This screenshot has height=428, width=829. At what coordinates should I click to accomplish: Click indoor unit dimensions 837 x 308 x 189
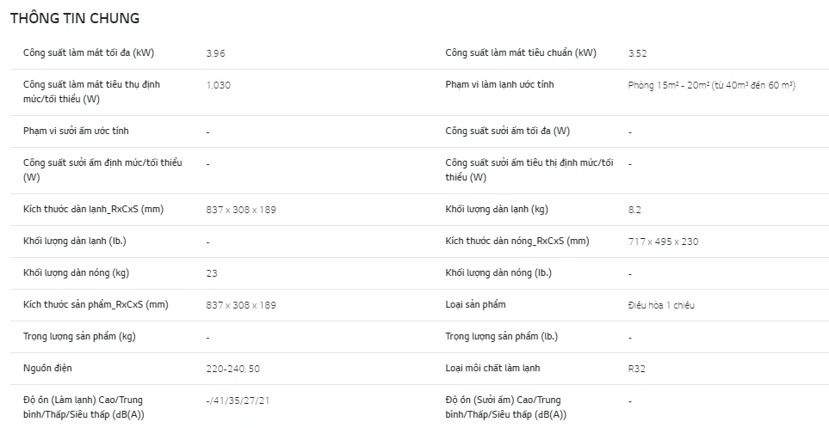(241, 210)
